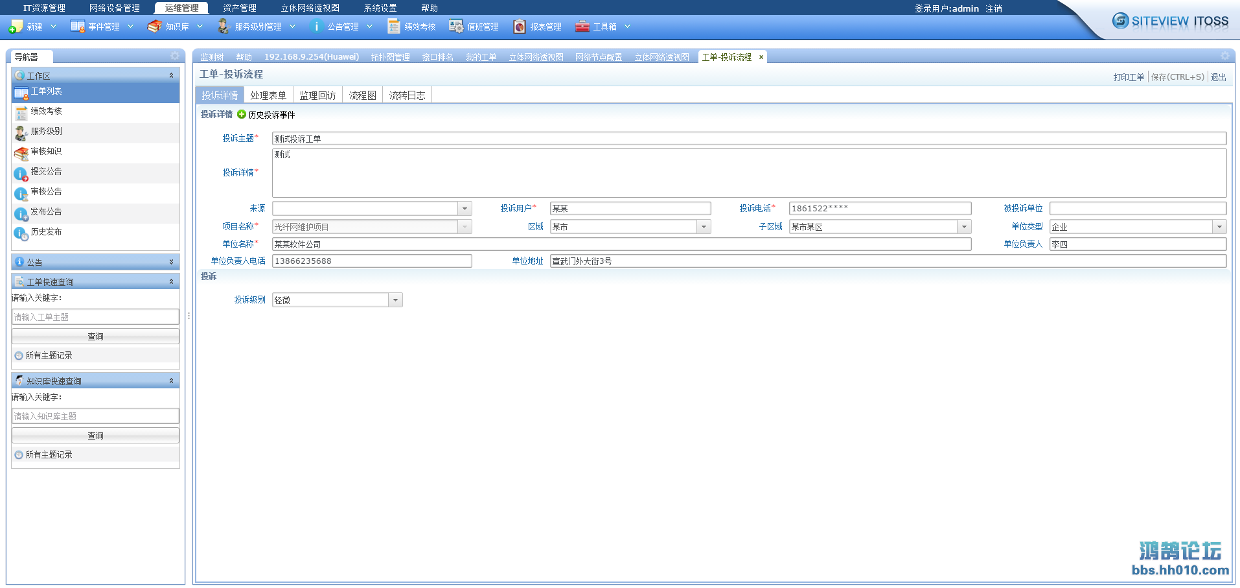Screen dimensions: 1240x588
Task: Open 值班管理 from the toolbar
Action: tap(474, 27)
